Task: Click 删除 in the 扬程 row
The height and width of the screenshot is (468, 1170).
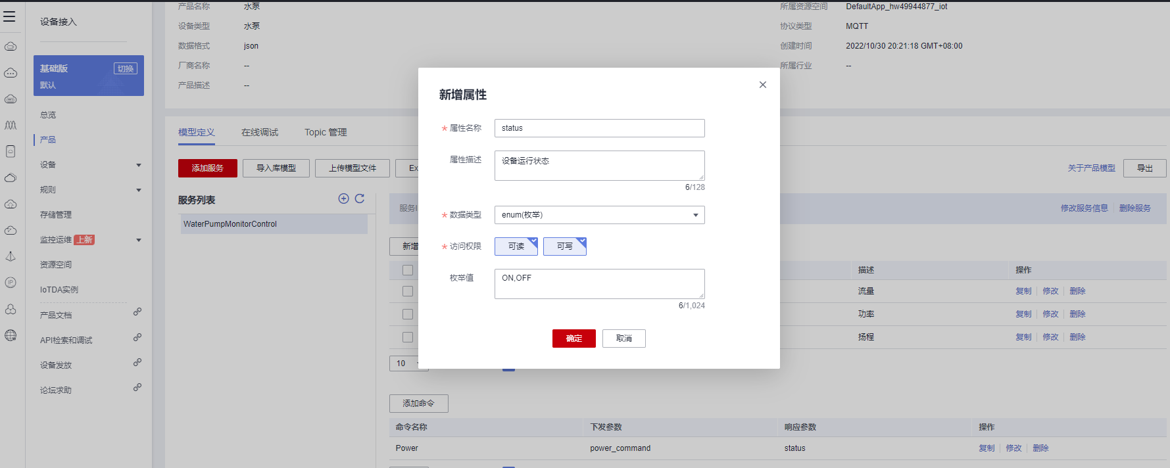Action: (x=1078, y=337)
